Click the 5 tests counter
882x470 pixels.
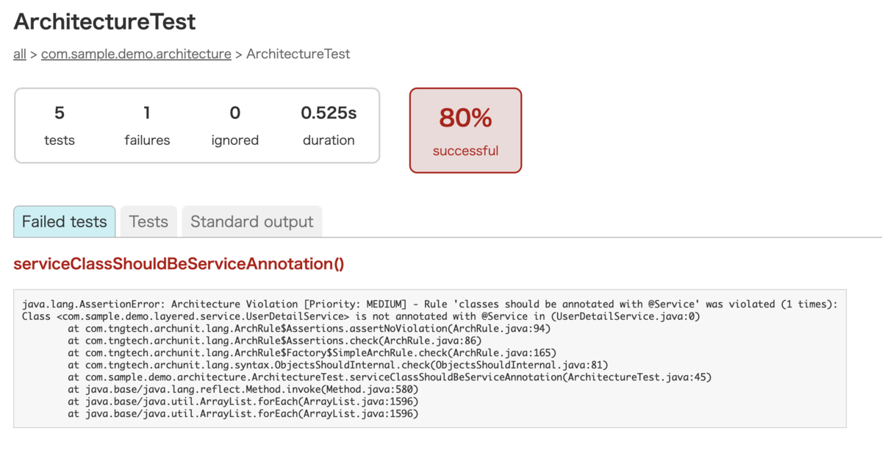60,126
